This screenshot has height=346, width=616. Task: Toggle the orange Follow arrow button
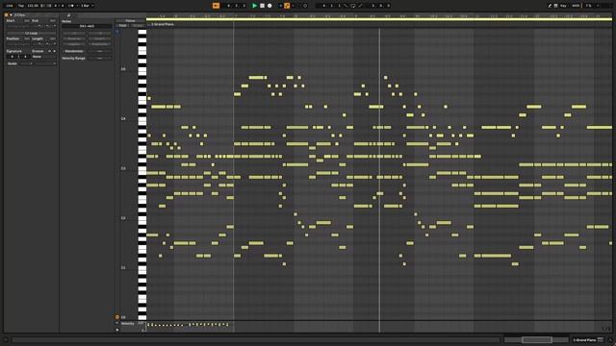[x=216, y=6]
